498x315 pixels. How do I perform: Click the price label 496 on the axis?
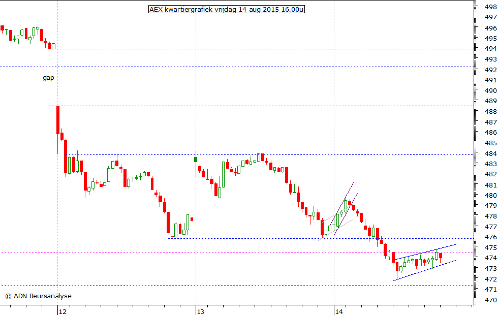491,28
